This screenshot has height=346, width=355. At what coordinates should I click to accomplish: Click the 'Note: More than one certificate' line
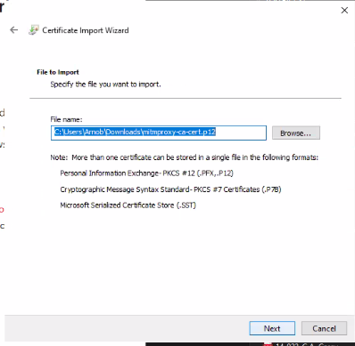tap(184, 157)
